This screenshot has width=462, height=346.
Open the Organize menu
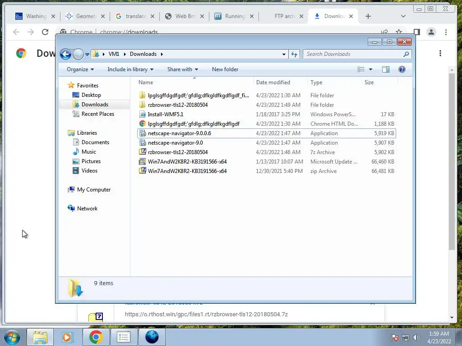coord(80,69)
